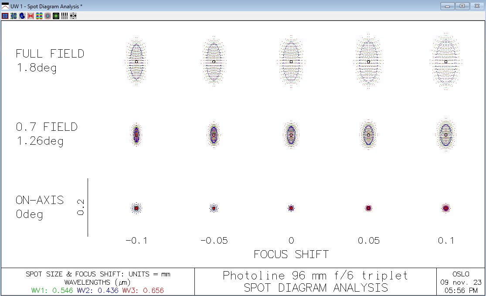Click the on-axis spot at focus 0
This screenshot has height=296, width=486.
291,208
